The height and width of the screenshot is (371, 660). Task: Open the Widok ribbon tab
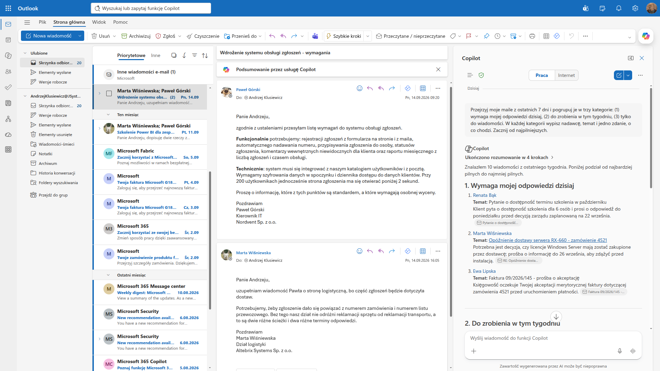click(x=99, y=22)
